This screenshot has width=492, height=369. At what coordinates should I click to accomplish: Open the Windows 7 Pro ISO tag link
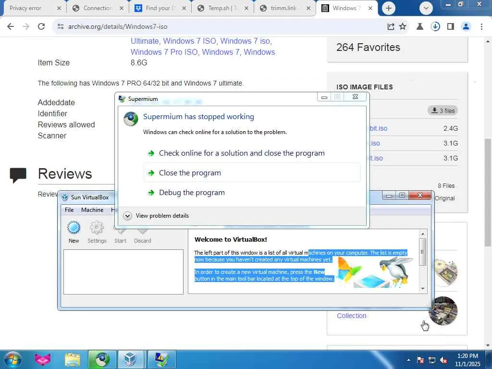[x=164, y=52]
